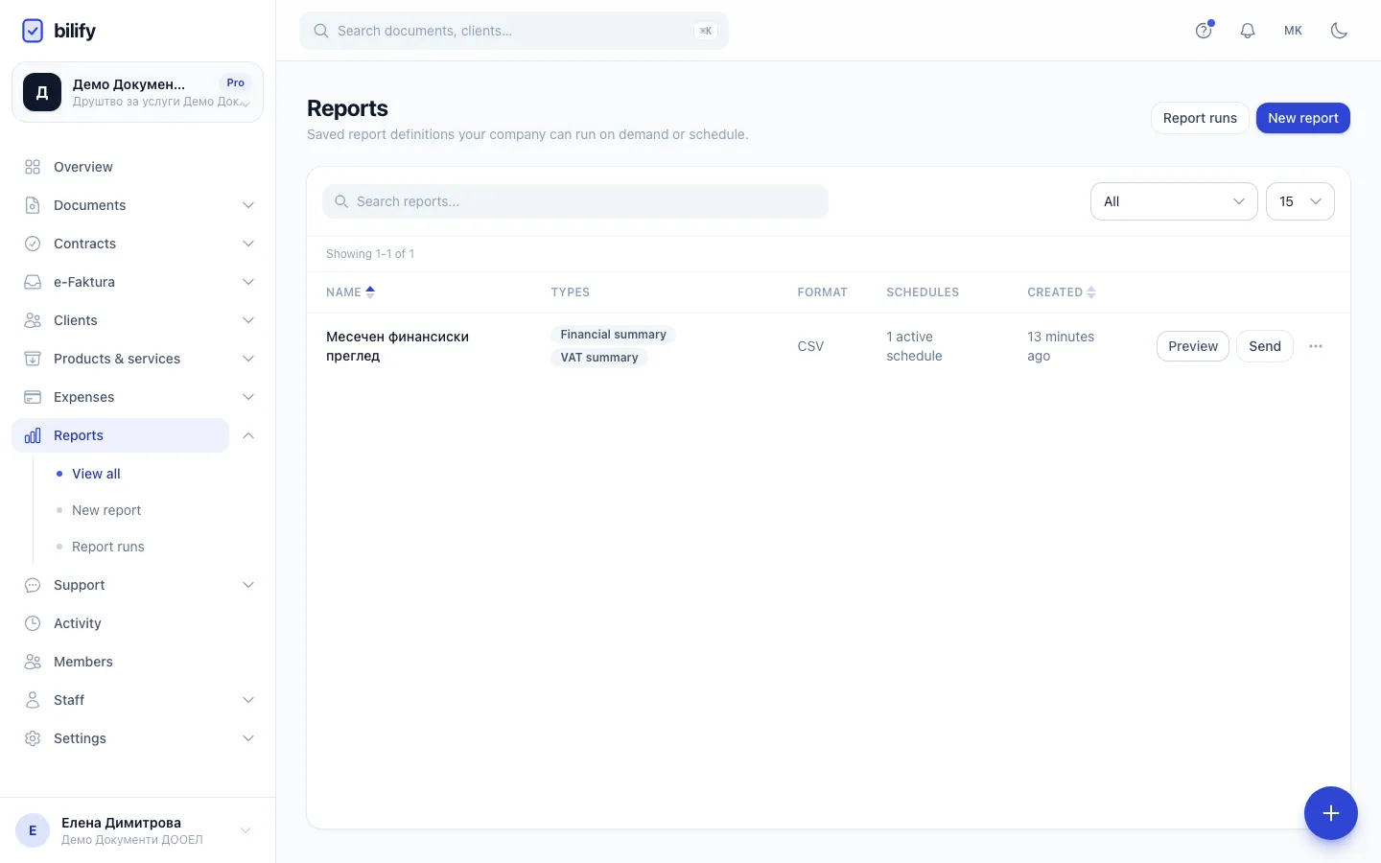
Task: Open the row's three-dot more menu
Action: click(1316, 346)
